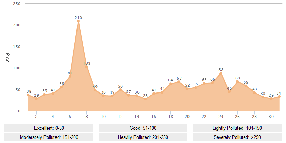The height and width of the screenshot is (143, 286).
Task: Click the value label 36 above day 14
Action: click(x=137, y=92)
